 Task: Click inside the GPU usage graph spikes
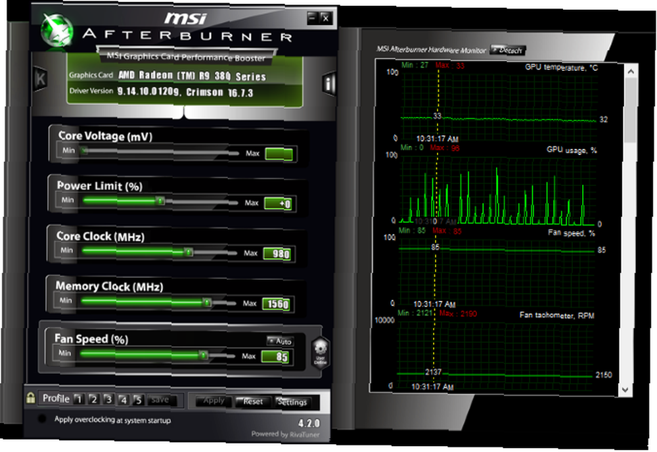[497, 197]
